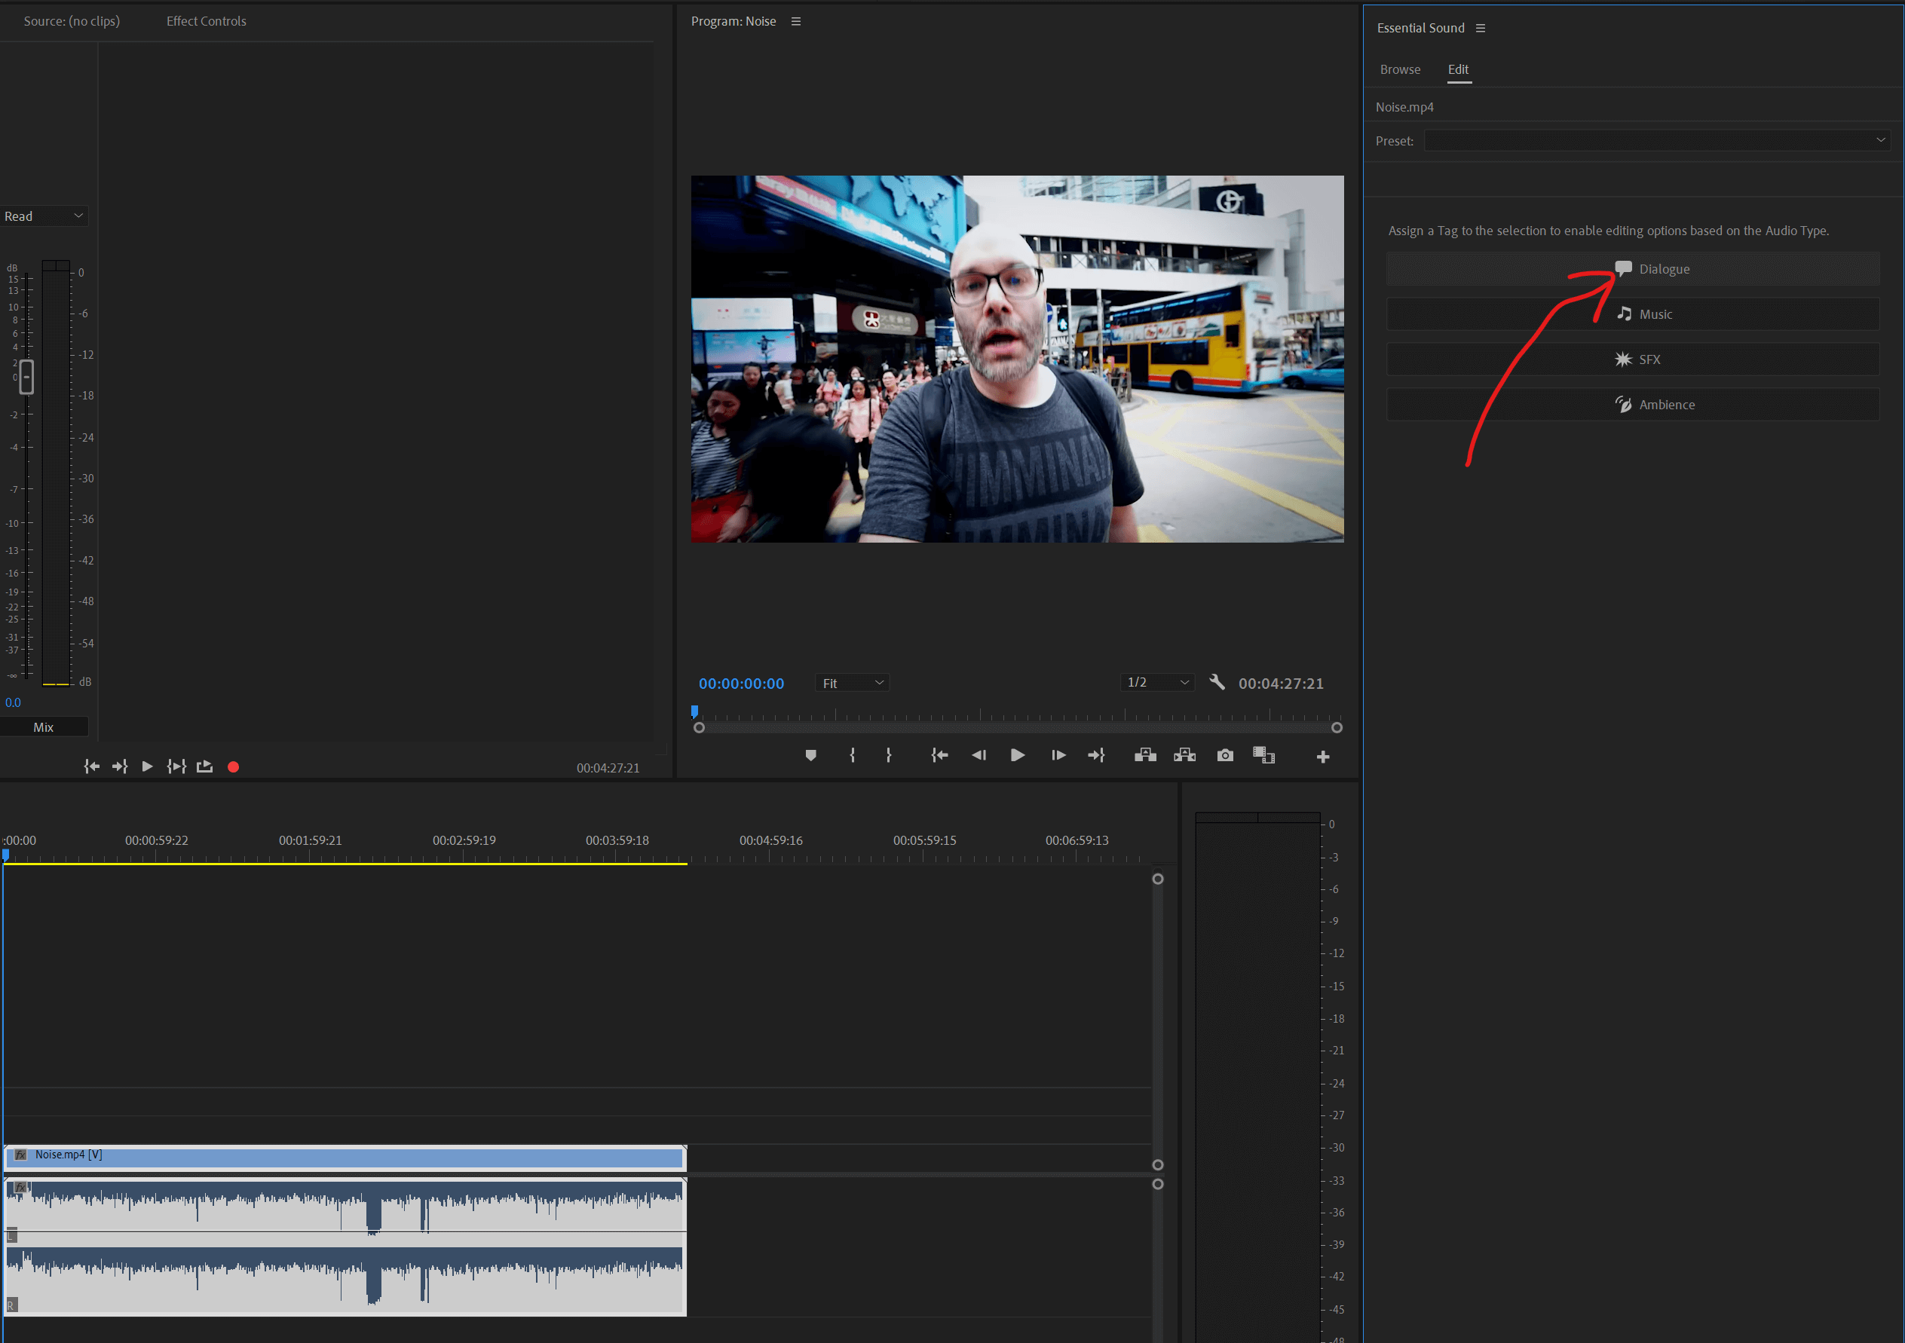Click the Play button in Program Monitor
The image size is (1905, 1343).
pos(1017,754)
